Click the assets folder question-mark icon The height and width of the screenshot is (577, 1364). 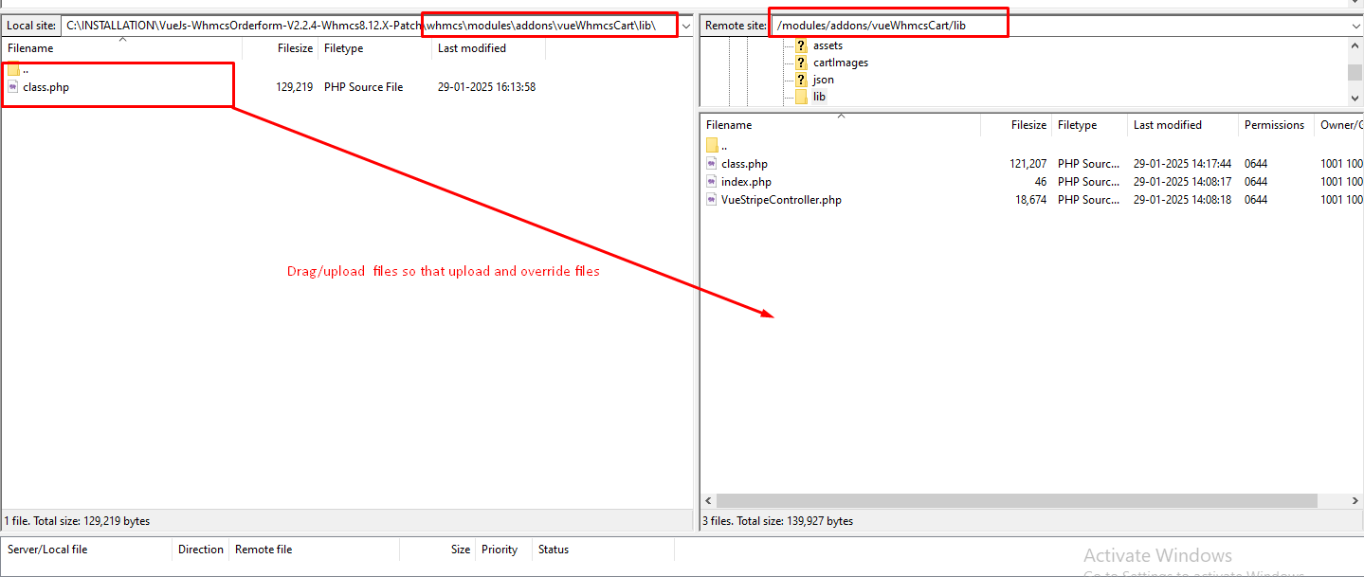click(x=801, y=45)
